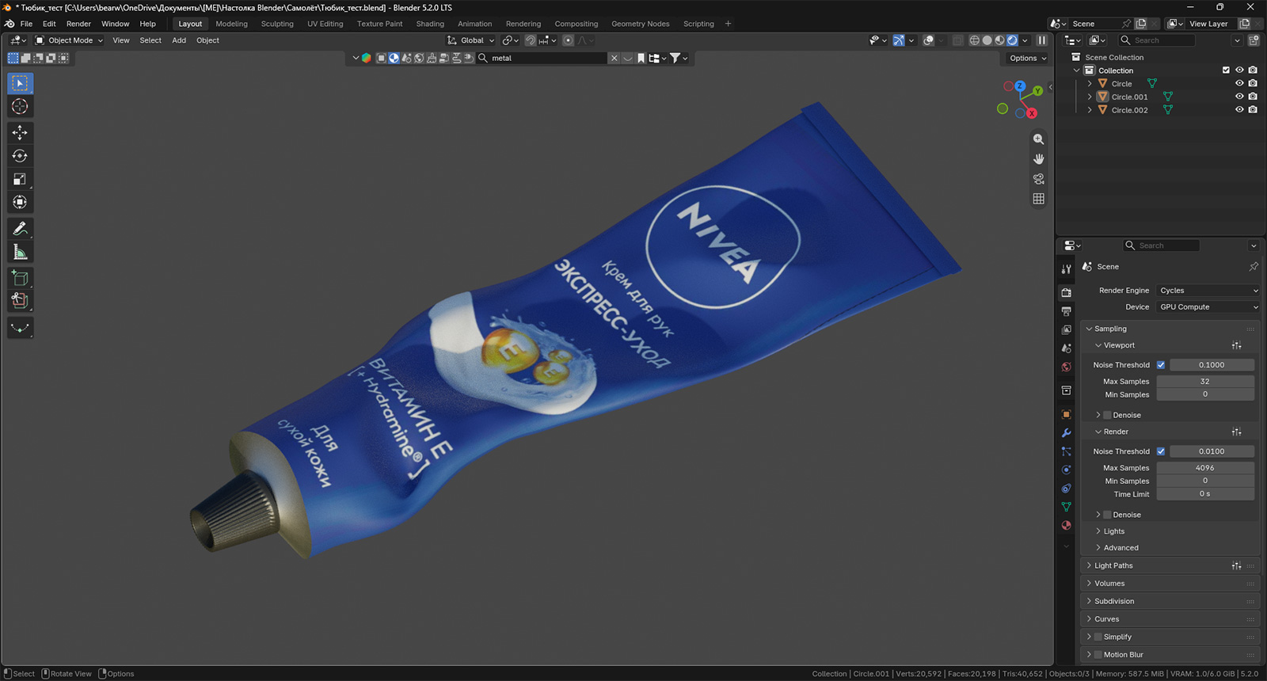Screen dimensions: 1267x681
Task: Click the viewport pan hand icon
Action: pyautogui.click(x=1038, y=159)
